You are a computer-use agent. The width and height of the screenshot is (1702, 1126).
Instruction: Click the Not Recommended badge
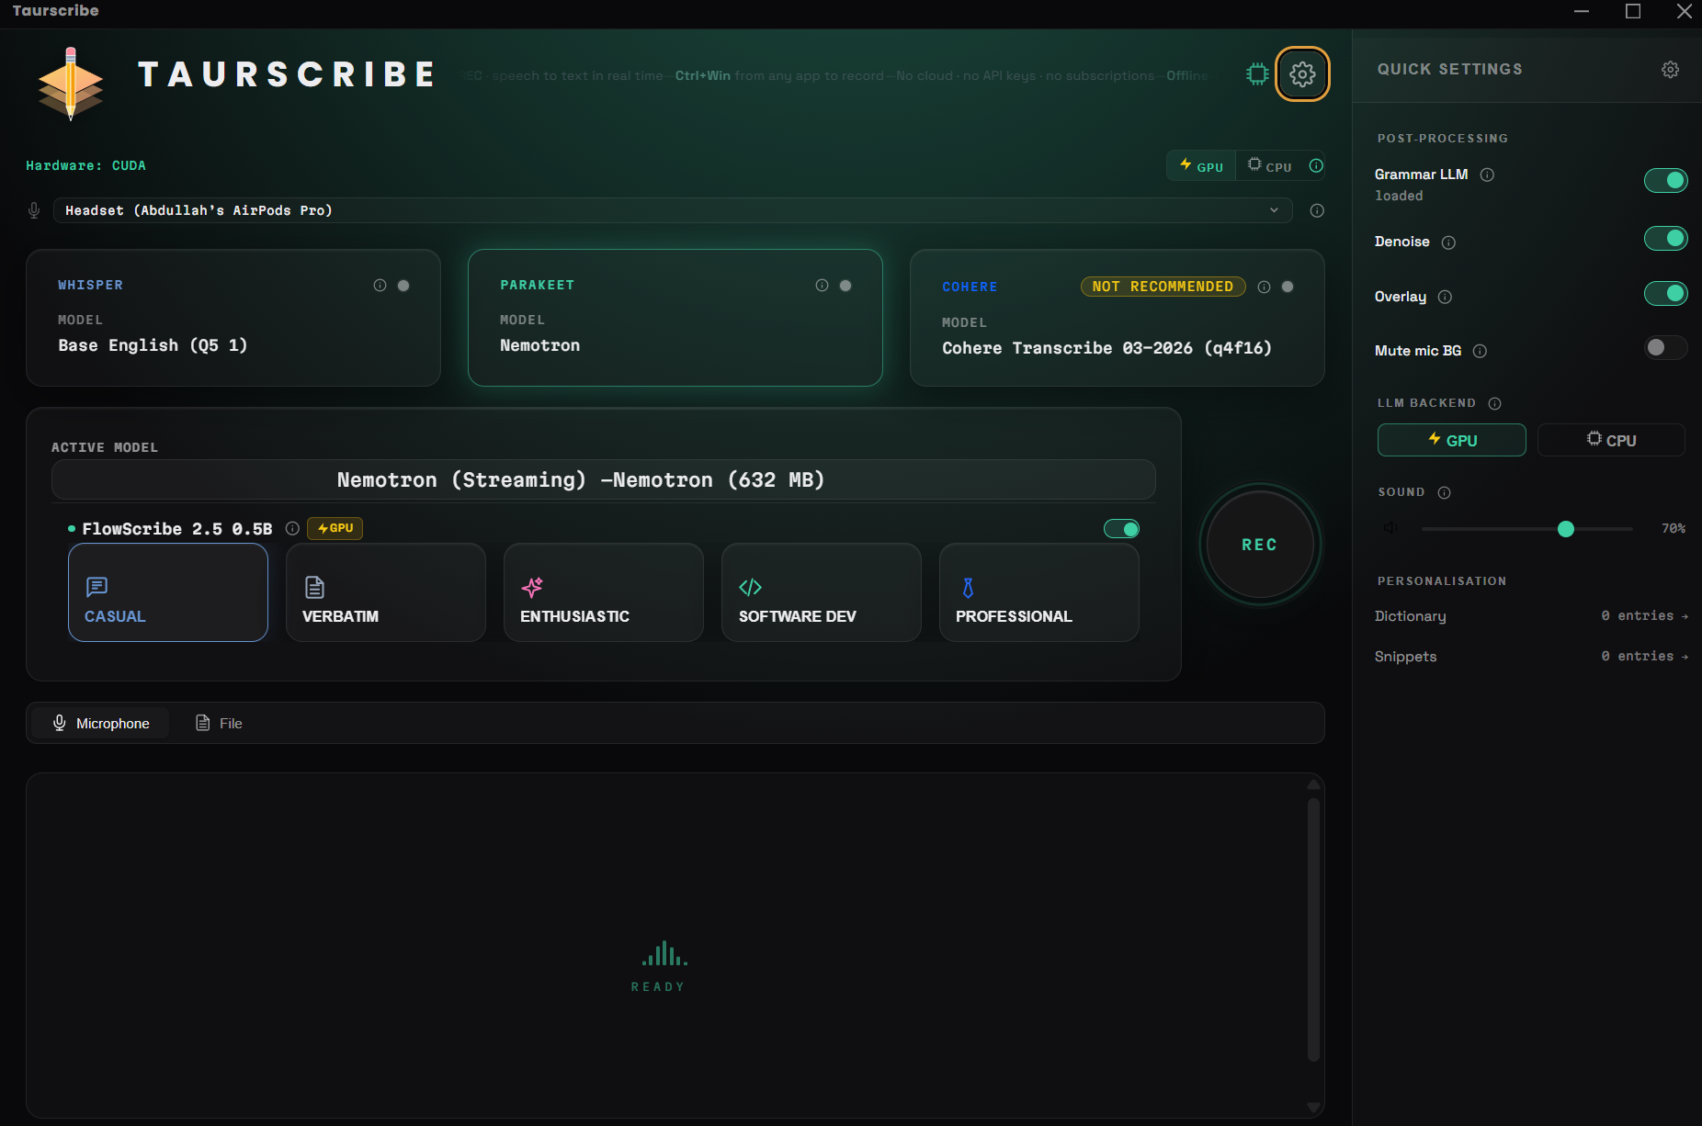click(x=1163, y=287)
